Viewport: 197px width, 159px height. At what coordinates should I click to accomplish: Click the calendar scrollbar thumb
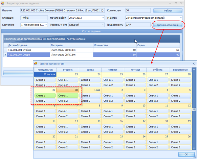[194, 109]
